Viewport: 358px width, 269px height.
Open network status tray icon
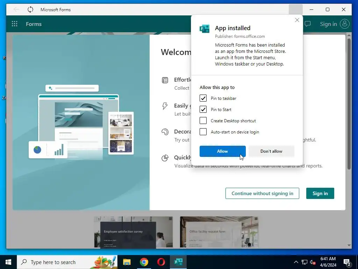[305, 262]
